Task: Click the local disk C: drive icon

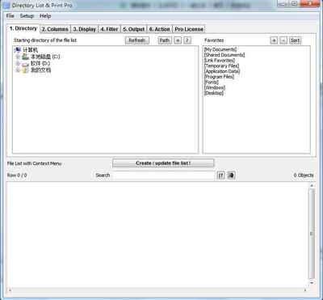Action: pos(25,57)
